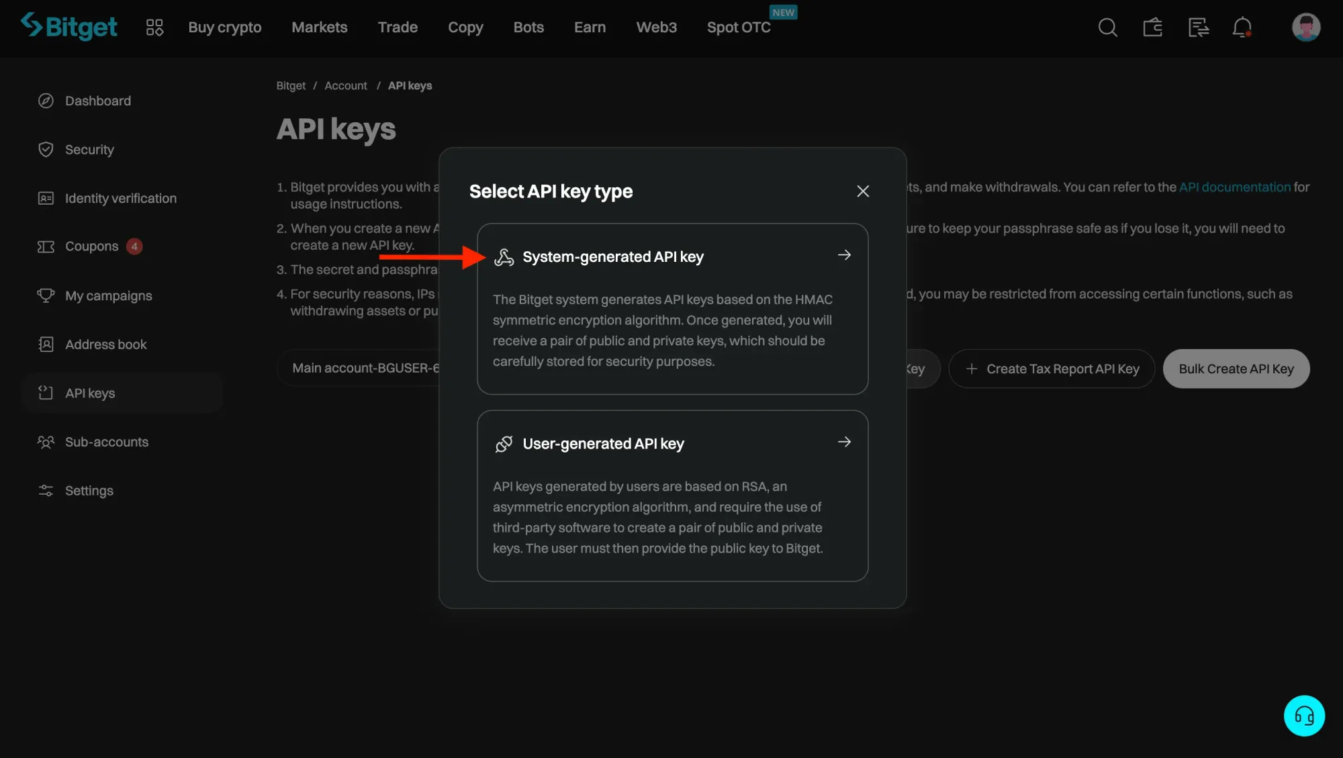Click the My campaigns trophy icon
Image resolution: width=1343 pixels, height=758 pixels.
pos(46,295)
